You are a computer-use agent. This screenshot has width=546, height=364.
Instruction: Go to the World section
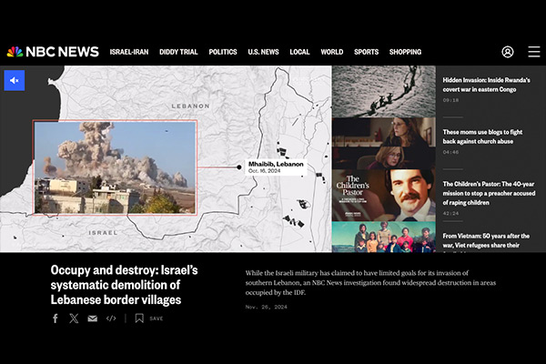pyautogui.click(x=332, y=52)
